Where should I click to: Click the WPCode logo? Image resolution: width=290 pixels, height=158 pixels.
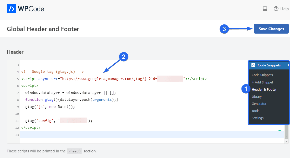point(25,9)
